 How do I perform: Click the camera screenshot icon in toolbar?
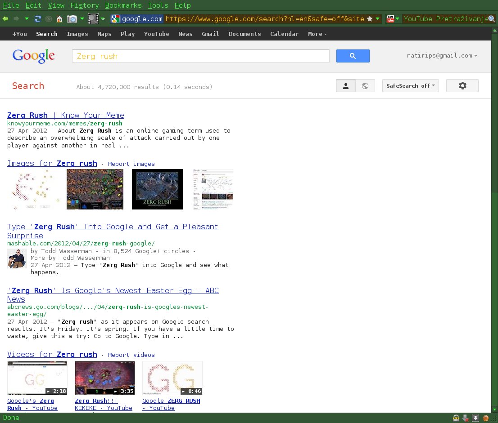click(x=72, y=19)
